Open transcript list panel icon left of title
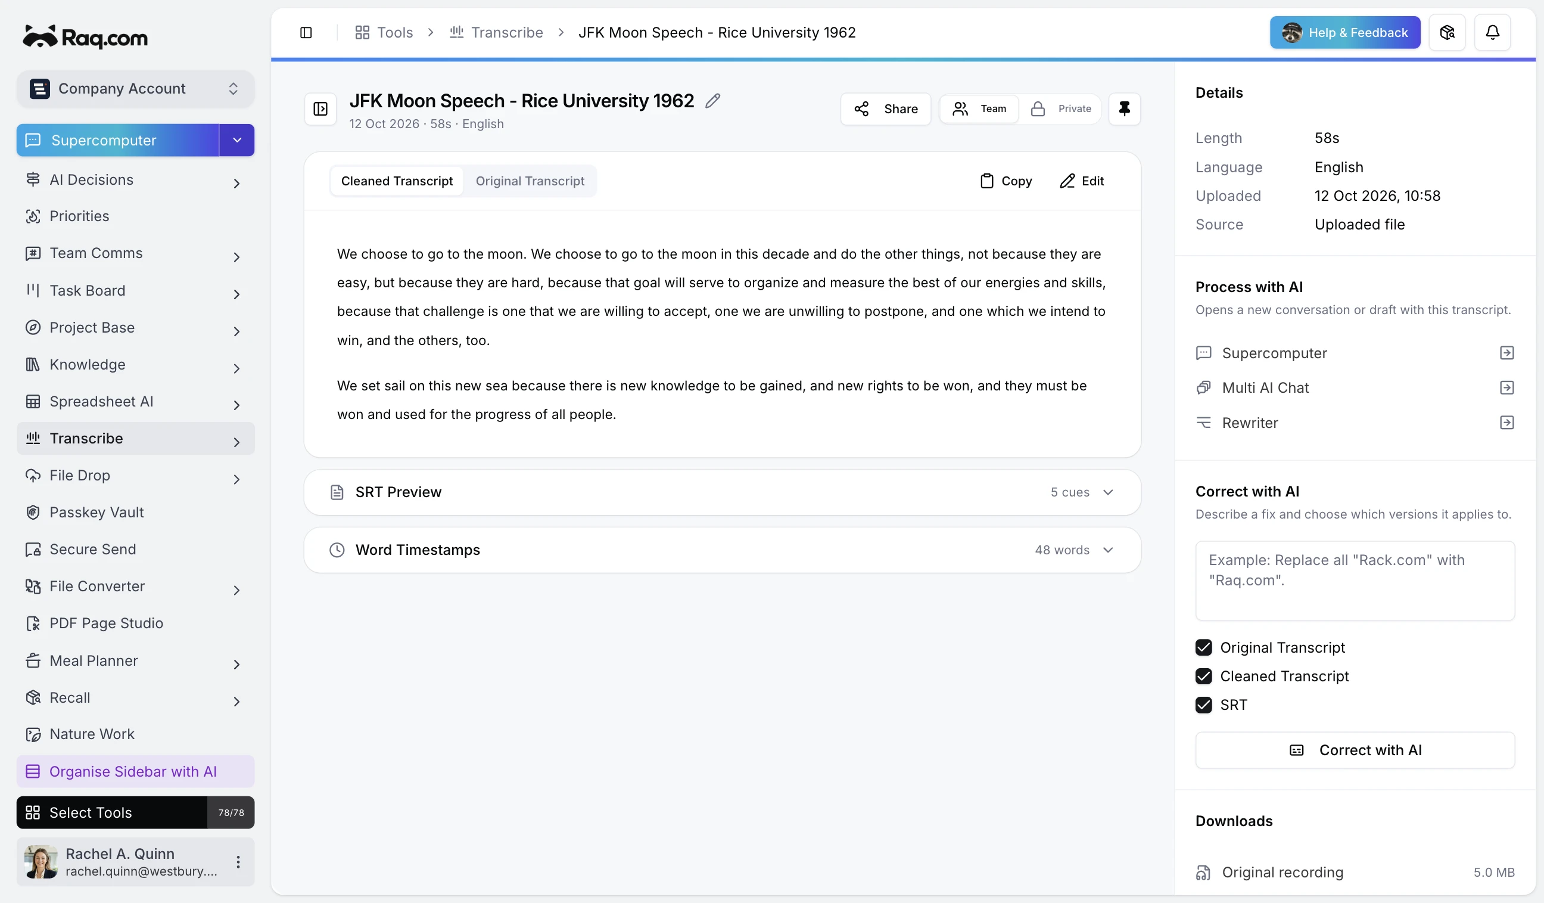 pos(320,108)
